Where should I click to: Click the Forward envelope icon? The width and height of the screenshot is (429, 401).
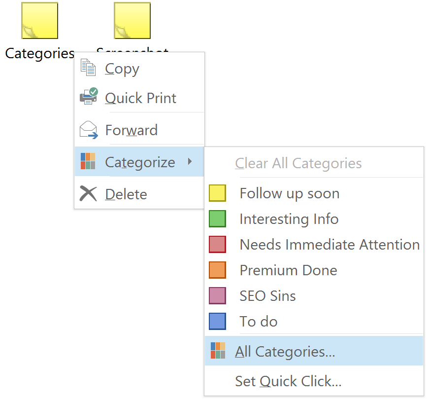tap(88, 130)
